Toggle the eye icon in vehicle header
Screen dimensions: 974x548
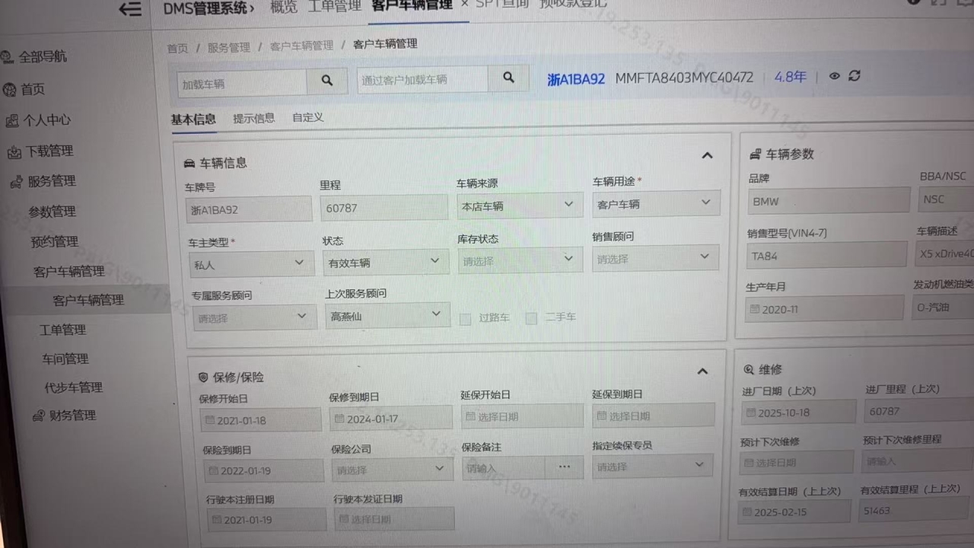[834, 76]
